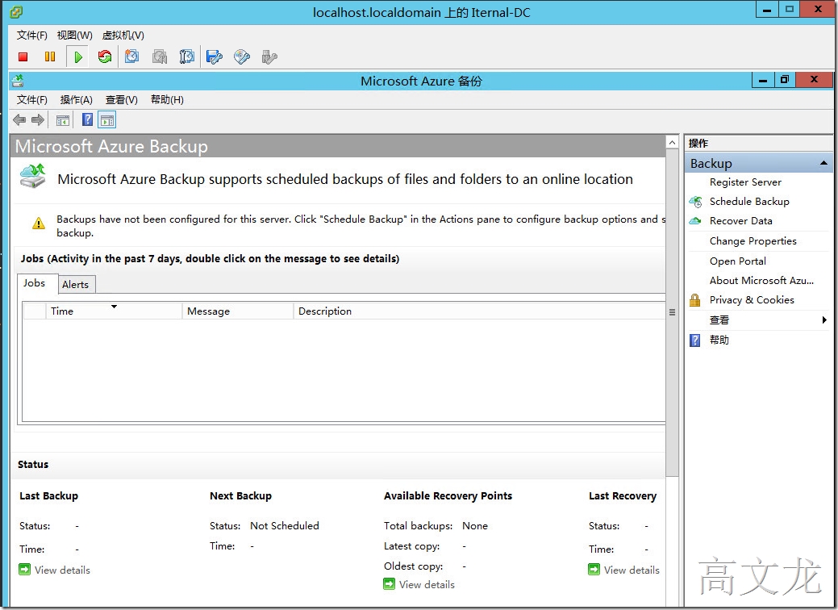This screenshot has width=838, height=610.
Task: Click the green play VM icon
Action: (78, 56)
